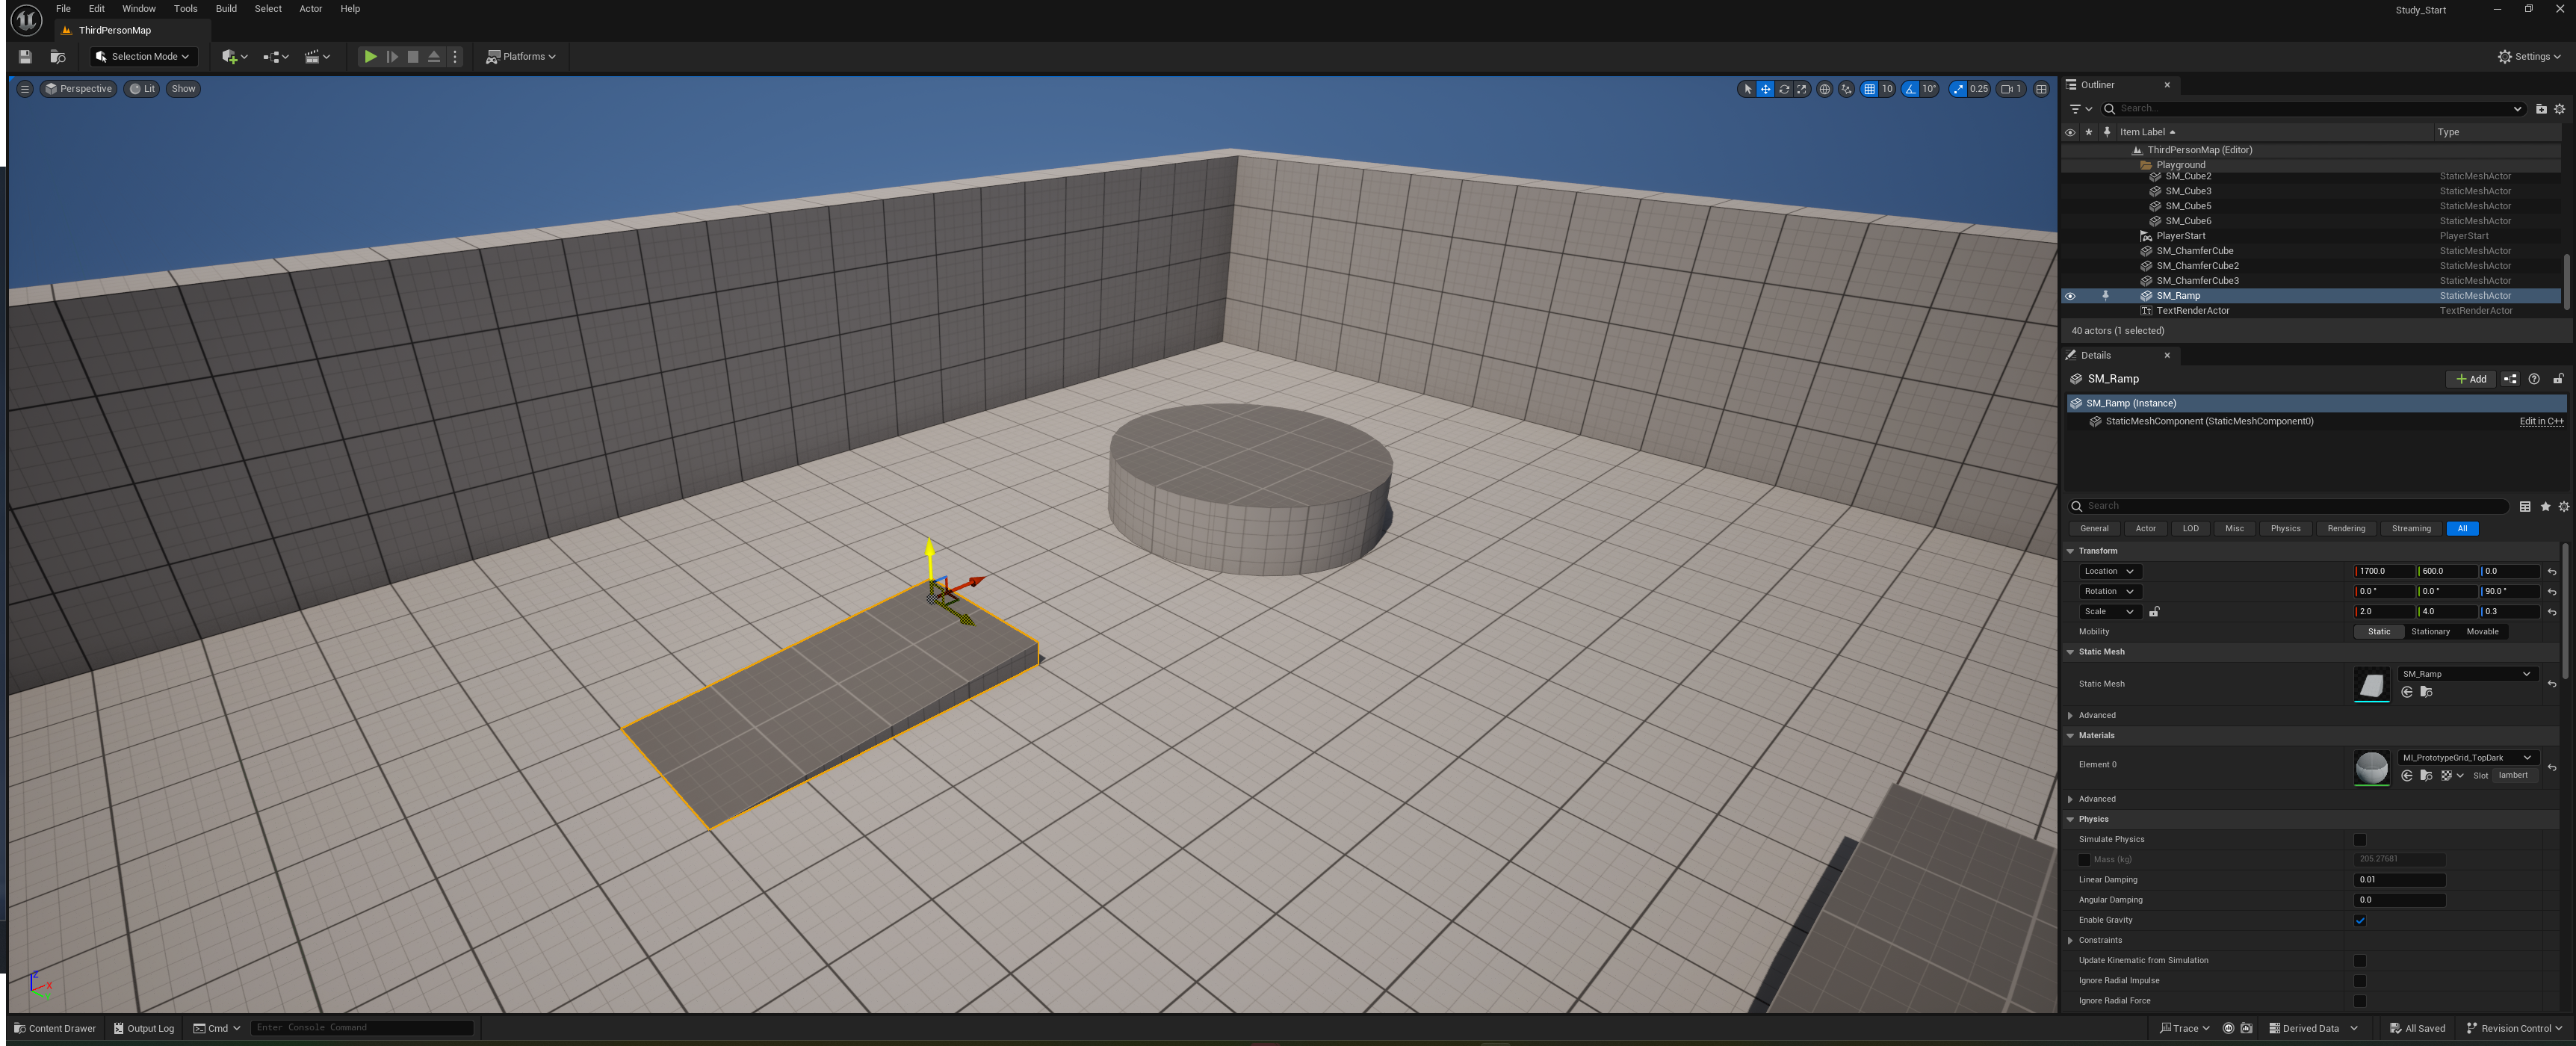Uncheck the Enable Gravity checkbox
Viewport: 2576px width, 1046px height.
tap(2359, 921)
